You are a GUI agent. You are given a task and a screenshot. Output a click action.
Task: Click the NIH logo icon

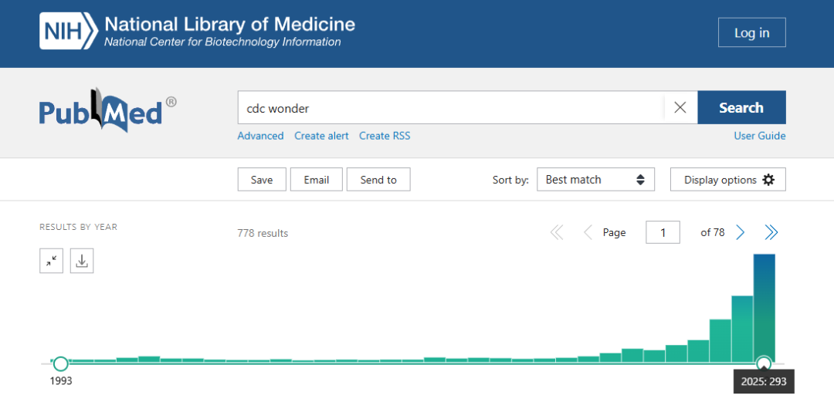[69, 32]
